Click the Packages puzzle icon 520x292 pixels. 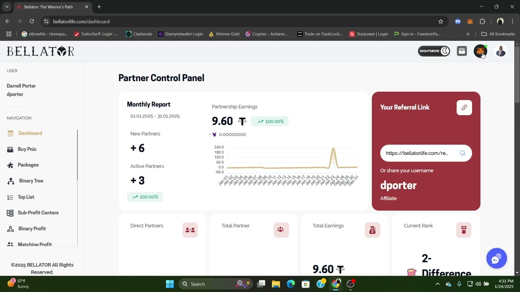click(x=10, y=165)
